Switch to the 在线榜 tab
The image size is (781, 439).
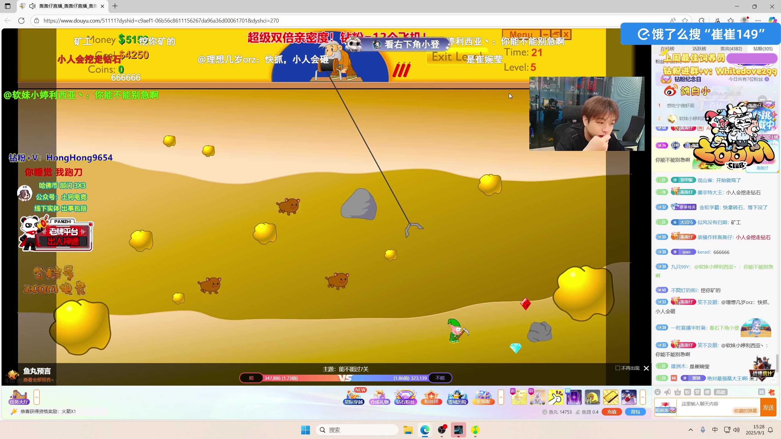coord(668,48)
